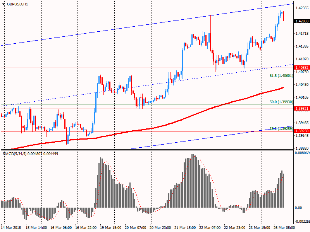This screenshot has width=310, height=232.
Task: Select the 50.0 (1.39930) Fibonacci label
Action: coord(281,102)
